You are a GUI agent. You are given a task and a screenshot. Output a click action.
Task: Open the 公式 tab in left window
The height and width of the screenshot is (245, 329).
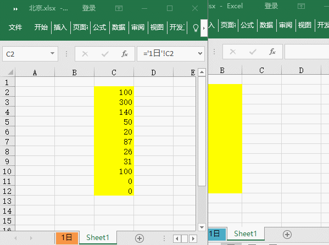click(x=99, y=27)
